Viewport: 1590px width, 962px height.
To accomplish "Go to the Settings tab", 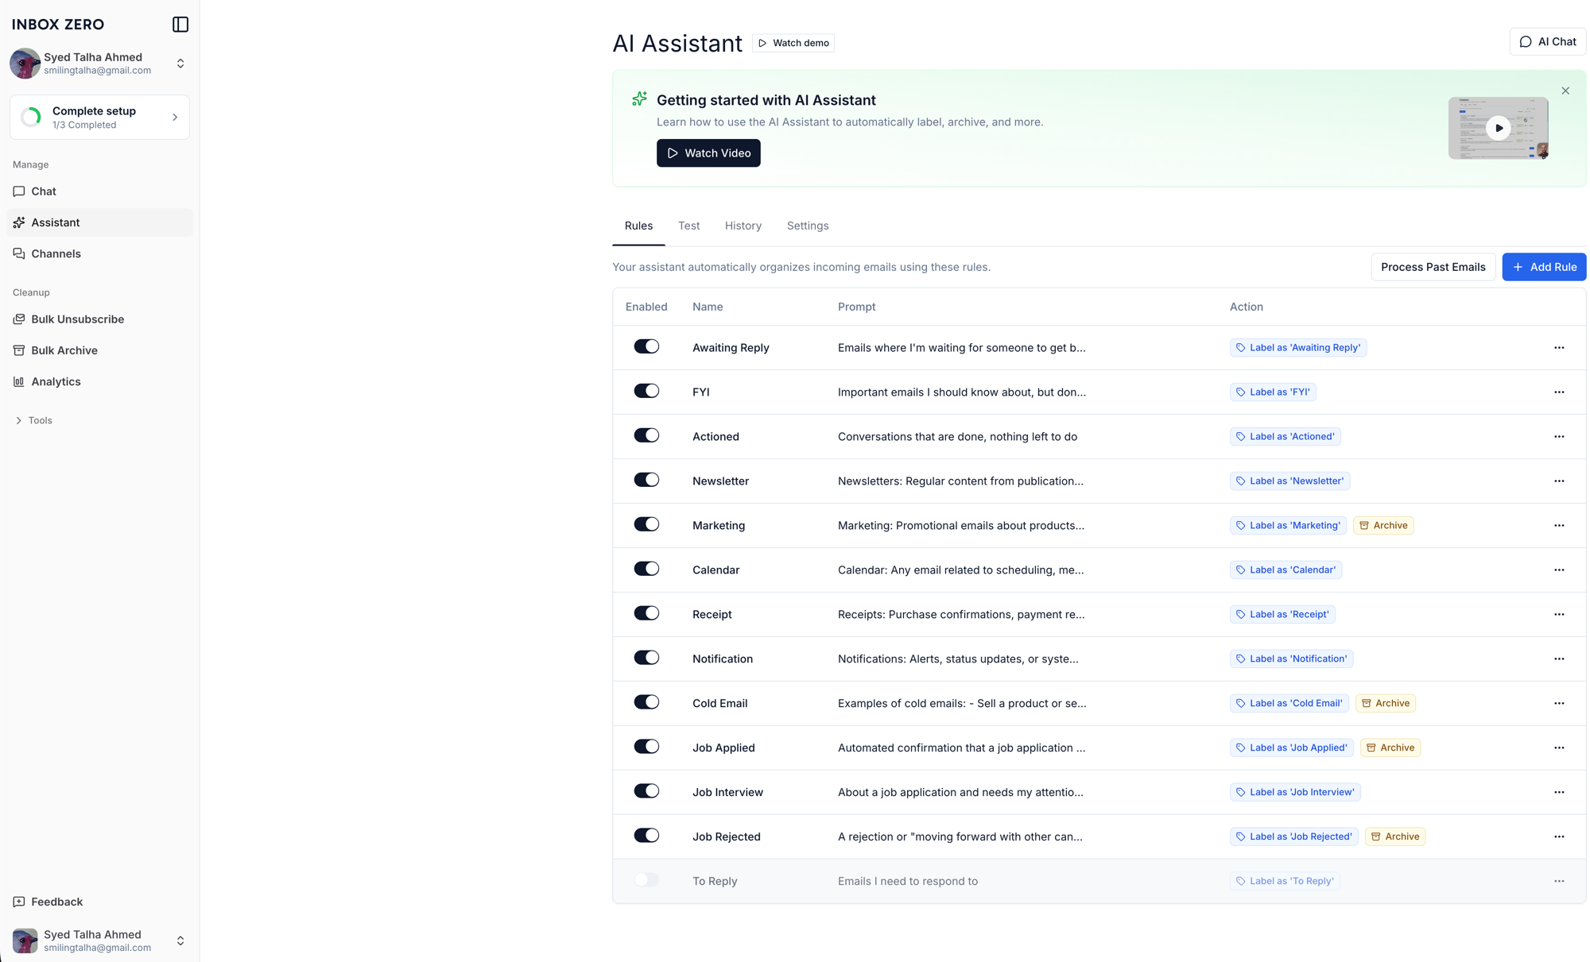I will click(x=808, y=226).
